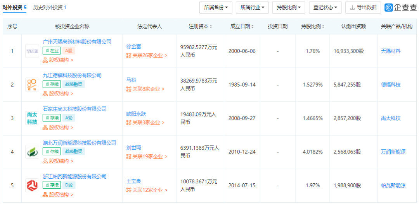Sort by 注册资本 column arrows
Viewport: 419px width, 205px height.
211,27
